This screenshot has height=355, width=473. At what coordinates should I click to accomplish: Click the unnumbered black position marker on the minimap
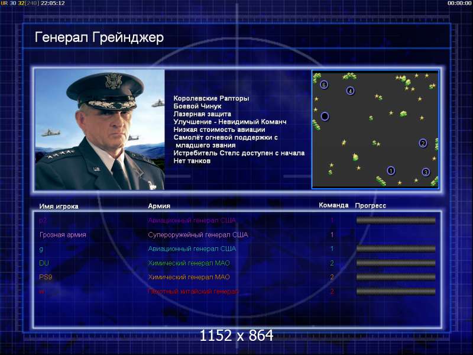click(x=325, y=116)
